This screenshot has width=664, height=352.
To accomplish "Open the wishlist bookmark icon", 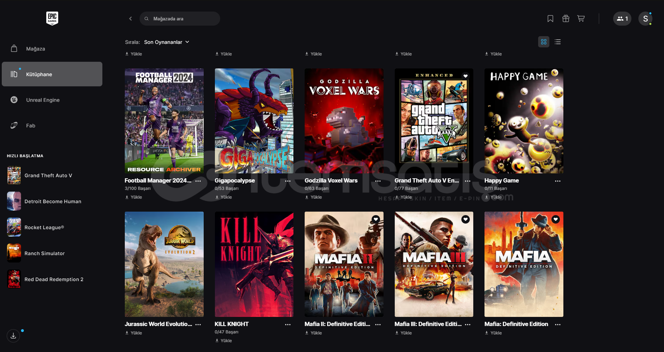I will coord(550,19).
